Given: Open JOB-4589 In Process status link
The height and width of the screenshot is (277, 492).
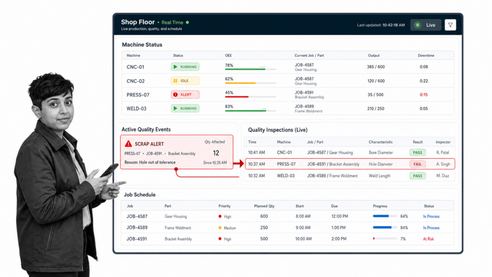Looking at the screenshot, I should (x=431, y=227).
